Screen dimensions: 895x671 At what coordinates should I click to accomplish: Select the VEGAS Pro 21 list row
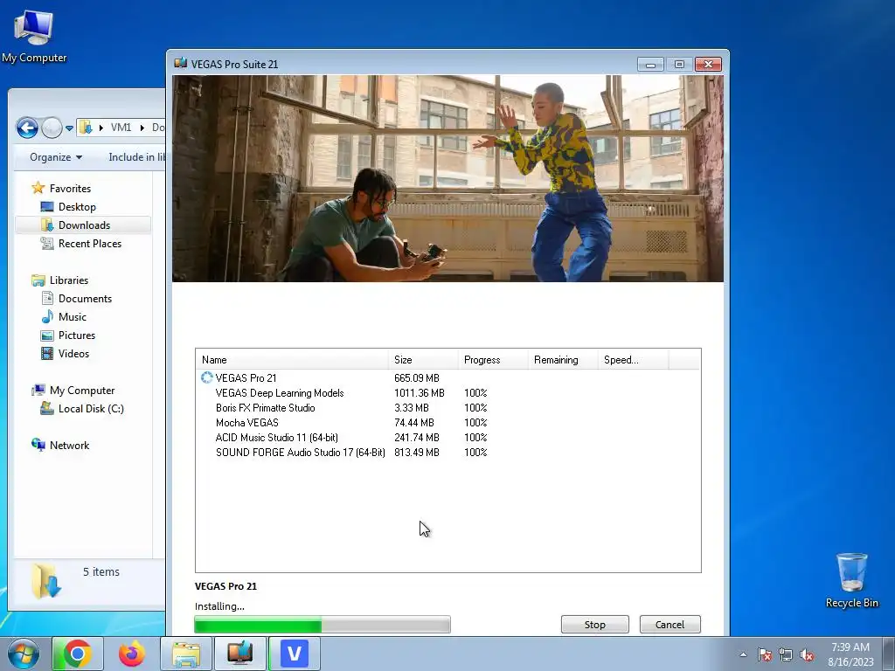448,377
